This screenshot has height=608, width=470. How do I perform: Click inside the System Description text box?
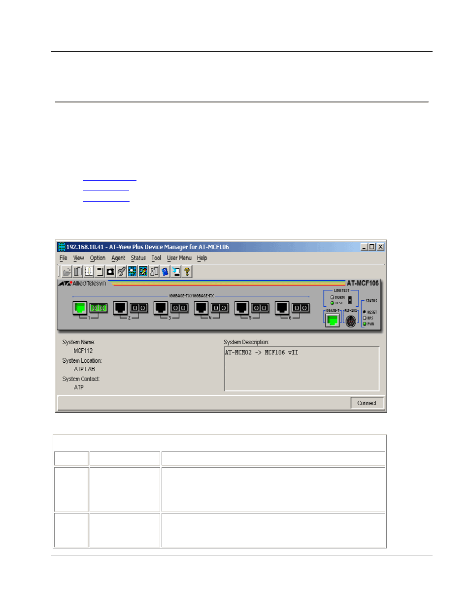pyautogui.click(x=302, y=369)
